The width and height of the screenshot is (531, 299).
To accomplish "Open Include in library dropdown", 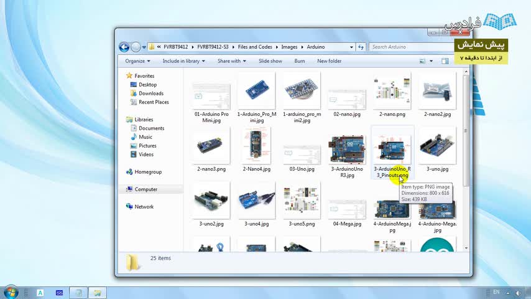I will (x=183, y=61).
